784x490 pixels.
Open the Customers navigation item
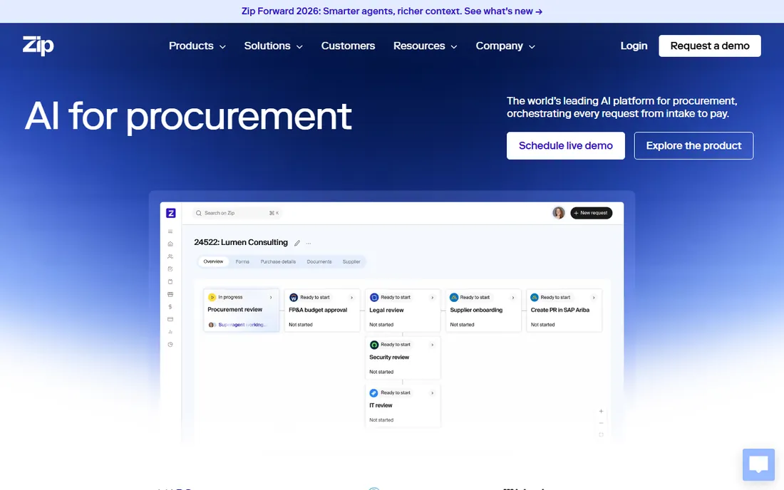click(x=348, y=46)
